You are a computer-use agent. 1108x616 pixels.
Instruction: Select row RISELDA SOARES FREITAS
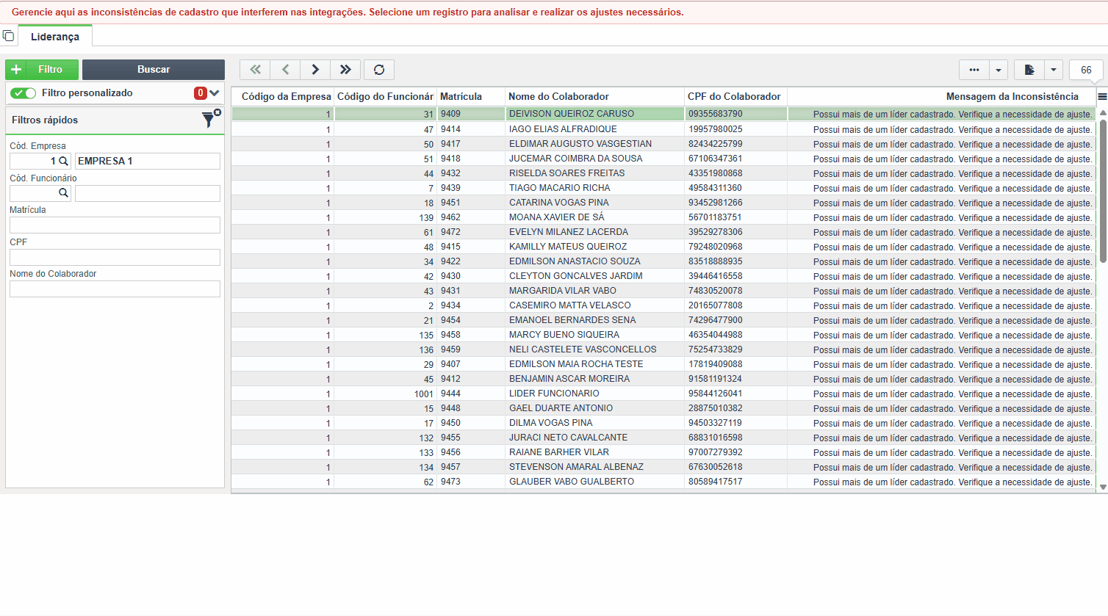663,173
